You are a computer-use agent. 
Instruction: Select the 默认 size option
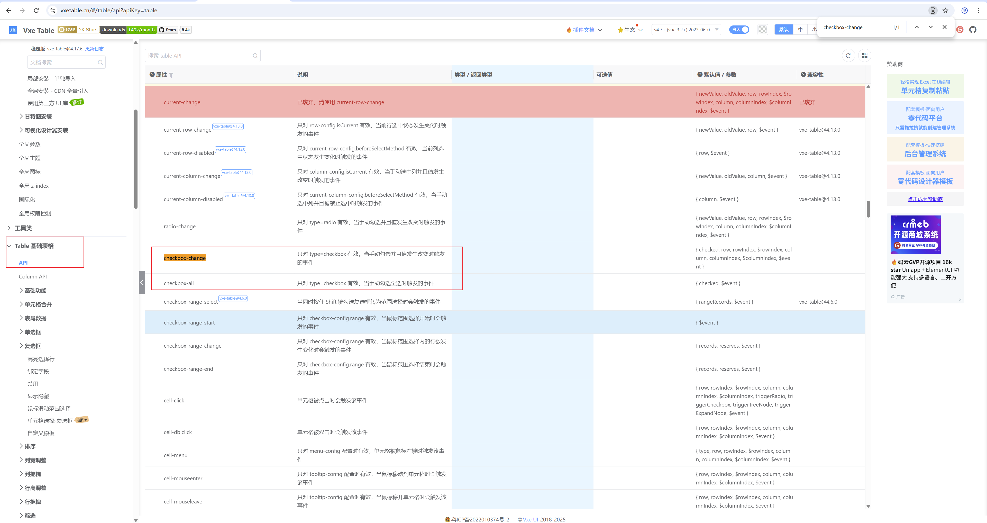[783, 30]
